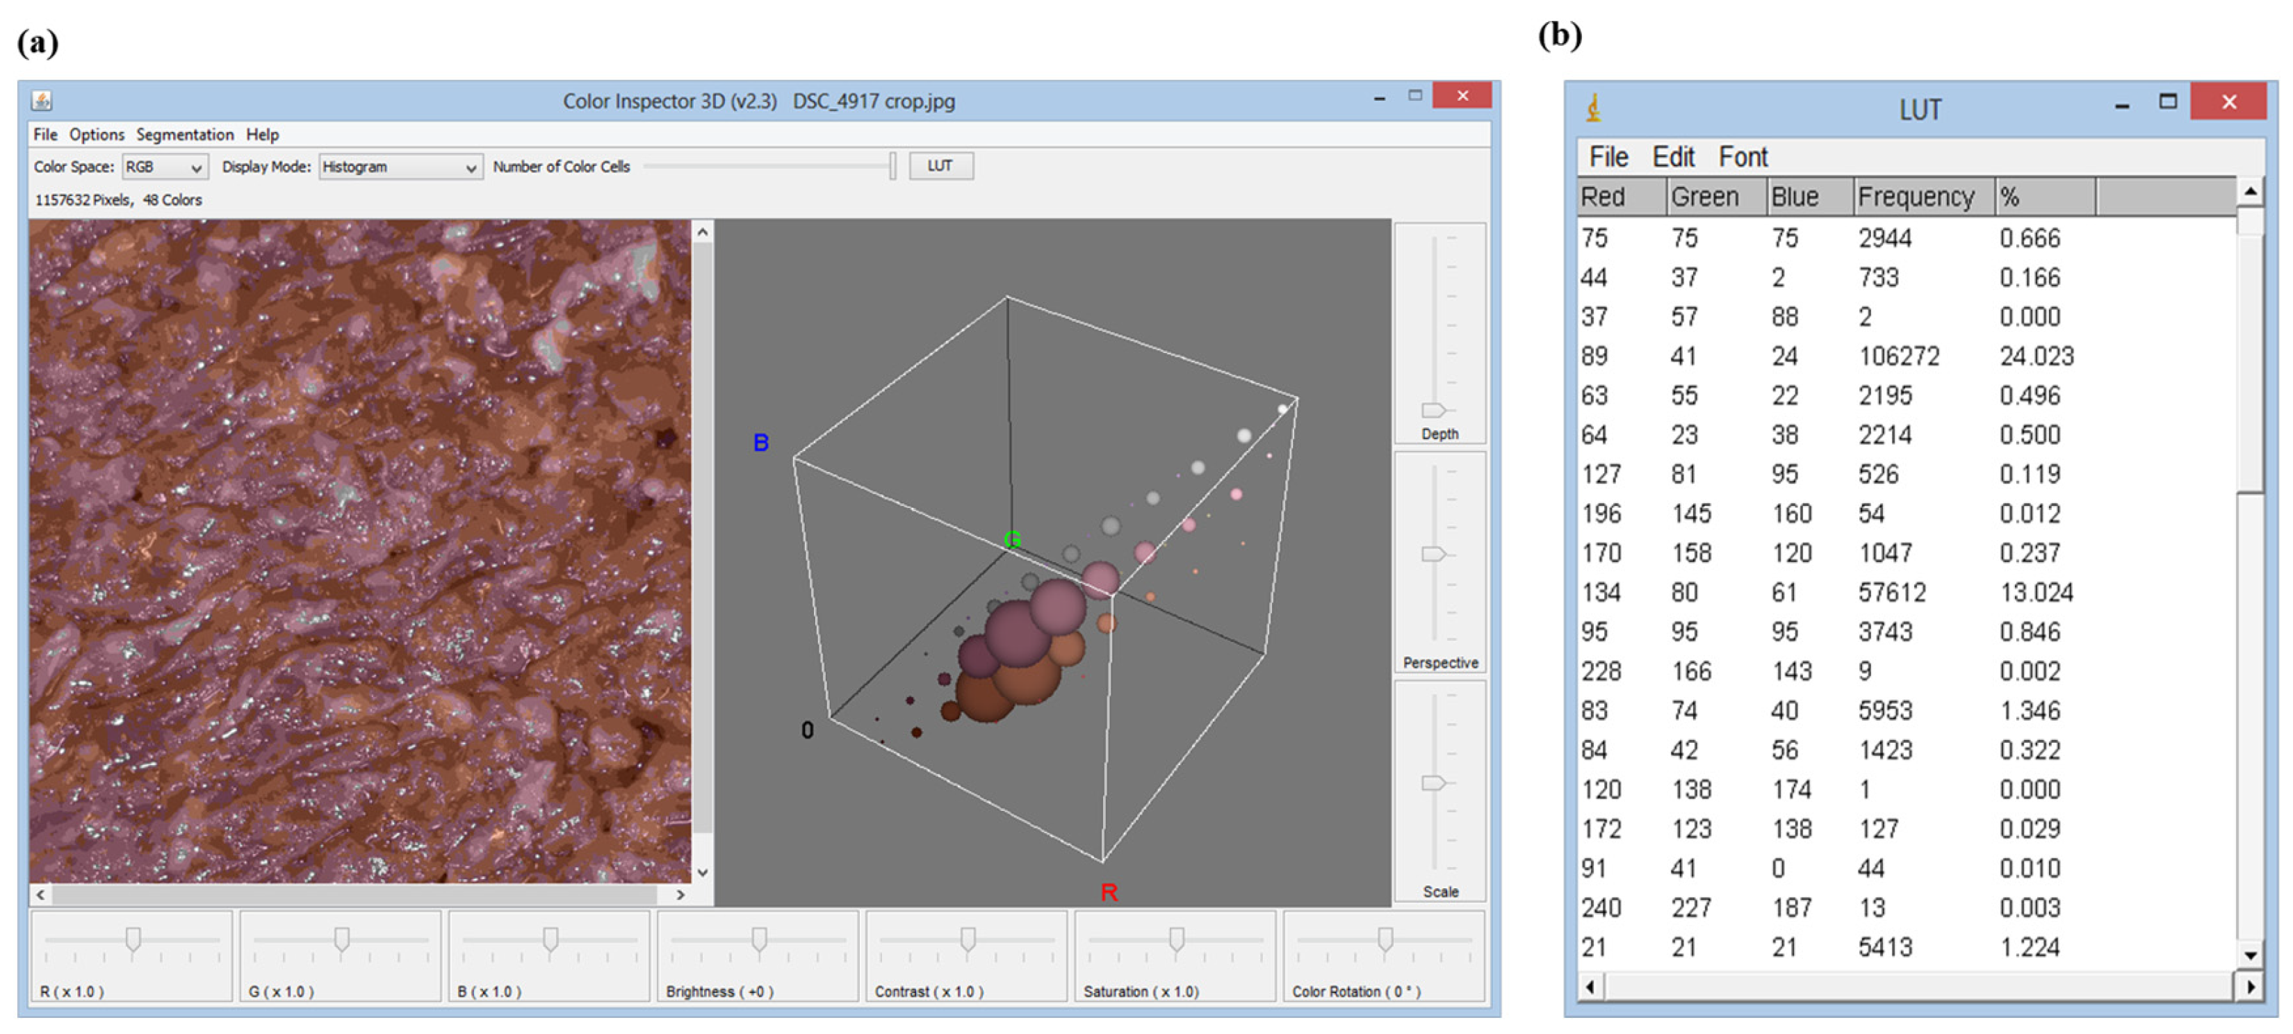Image resolution: width=2293 pixels, height=1034 pixels.
Task: Click the ImageJ microscope icon in LUT window
Action: coord(1594,108)
